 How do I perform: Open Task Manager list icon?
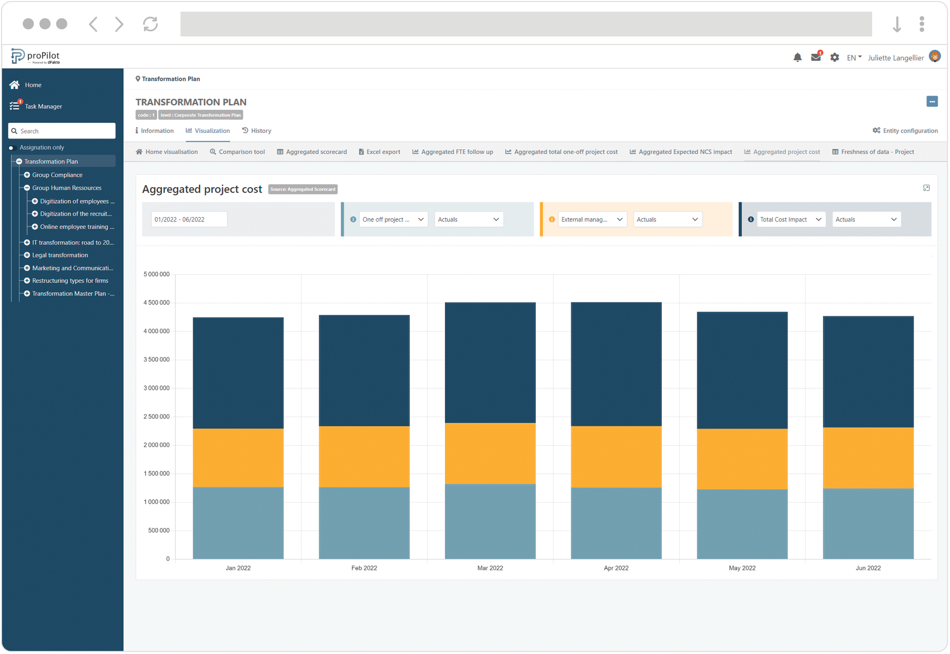15,106
